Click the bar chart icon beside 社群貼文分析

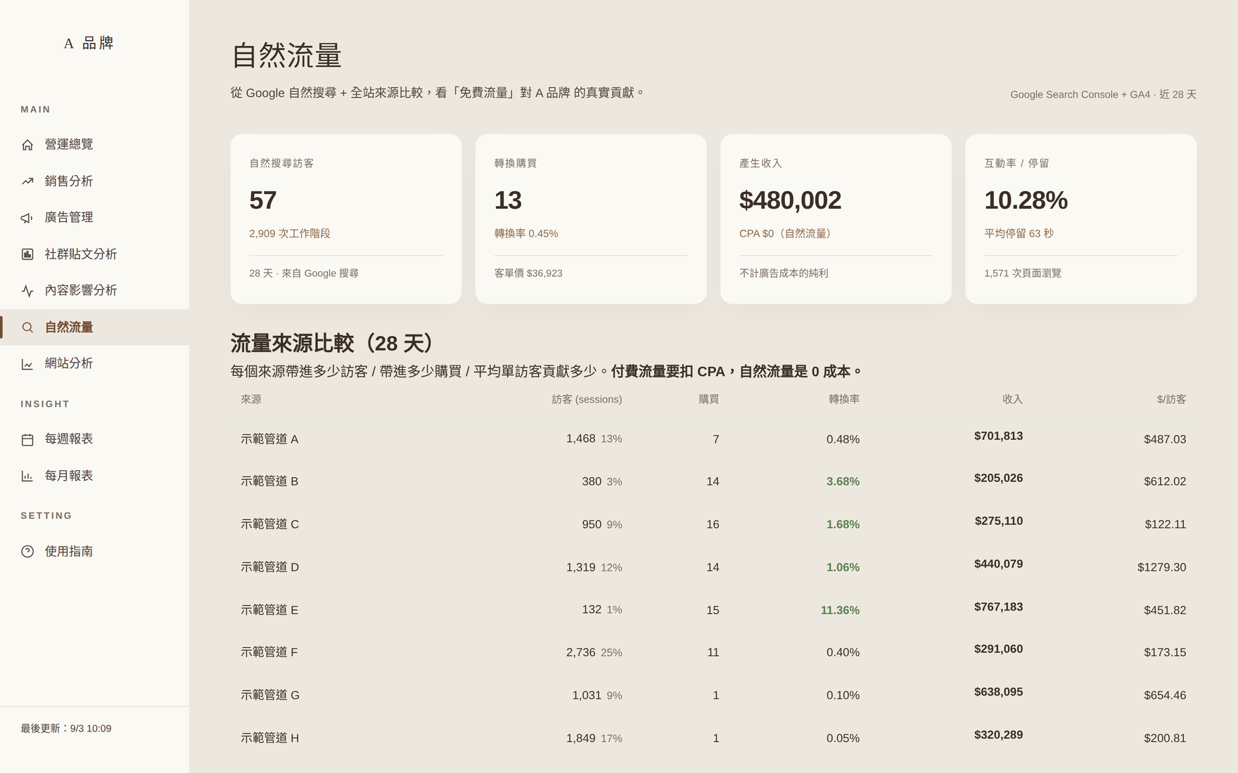click(27, 254)
